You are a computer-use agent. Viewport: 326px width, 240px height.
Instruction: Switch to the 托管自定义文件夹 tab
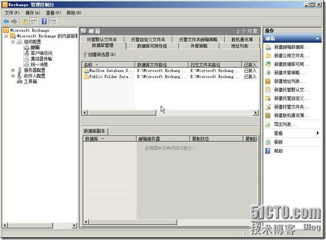148,39
